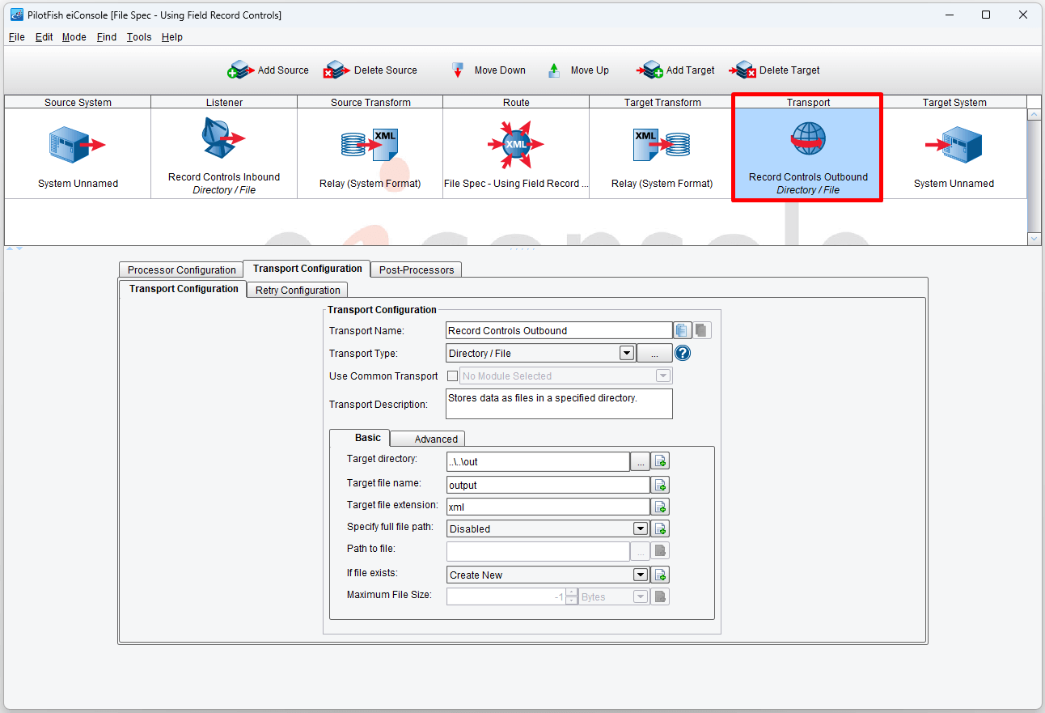Click into the Transport Description text area
The width and height of the screenshot is (1045, 713).
[x=559, y=404]
